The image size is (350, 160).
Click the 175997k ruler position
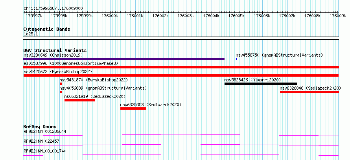pos(34,16)
